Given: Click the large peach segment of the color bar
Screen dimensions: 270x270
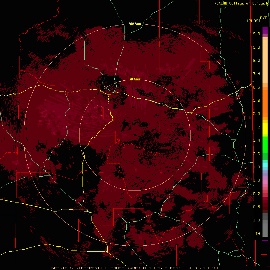Looking at the screenshot, I should (265, 62).
